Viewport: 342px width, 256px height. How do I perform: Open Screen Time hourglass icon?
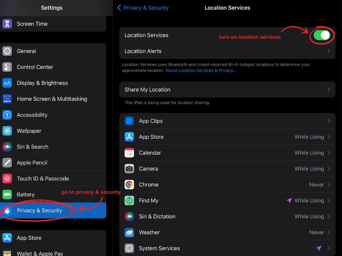pos(7,24)
